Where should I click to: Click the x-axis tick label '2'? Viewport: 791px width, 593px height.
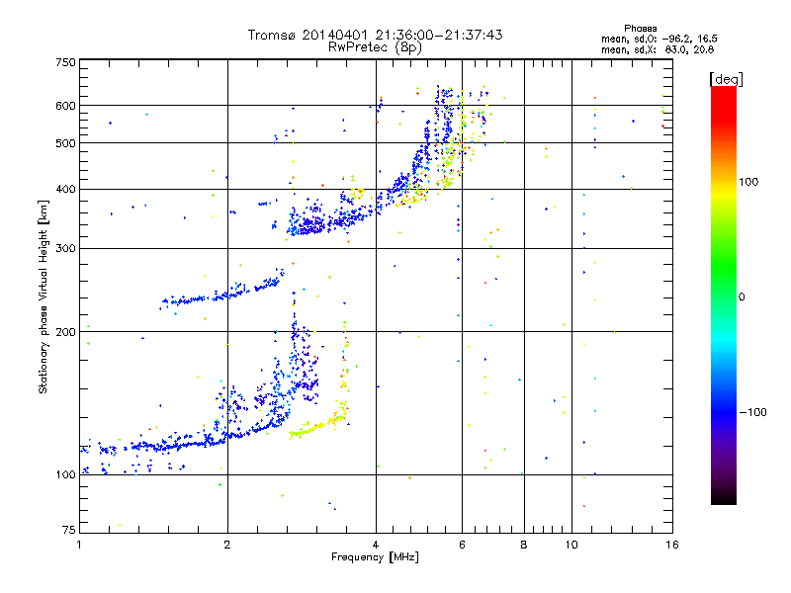tap(227, 545)
